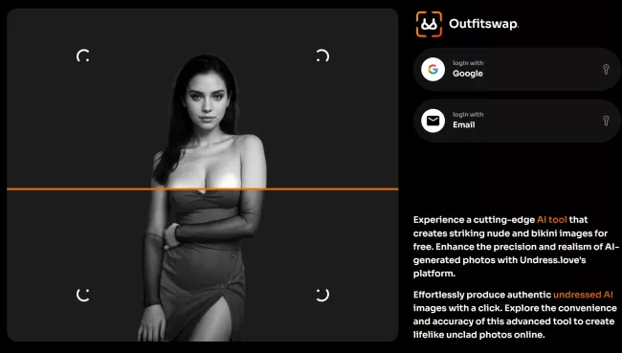Open the orange "AI tool" link
Viewport: 622px width, 353px height.
coord(552,220)
